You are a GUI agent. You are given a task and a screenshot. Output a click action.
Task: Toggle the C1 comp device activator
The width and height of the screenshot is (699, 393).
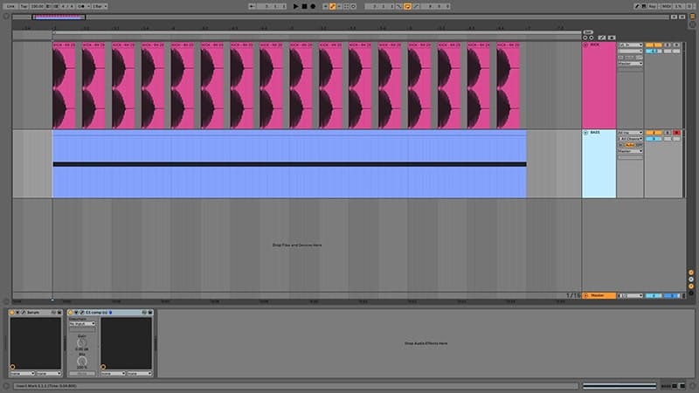pos(71,313)
